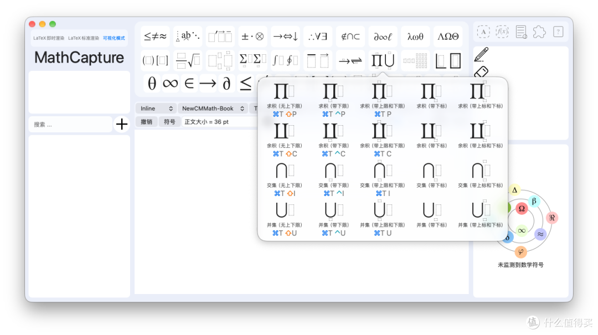Viewport: 598px width, 335px height.
Task: Insert 求积 (无上下限) product template
Action: pyautogui.click(x=285, y=100)
